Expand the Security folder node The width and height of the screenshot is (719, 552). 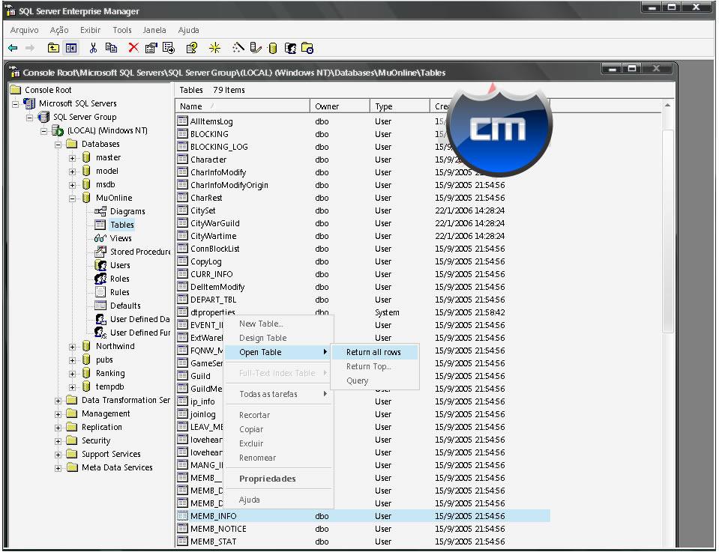pos(58,441)
